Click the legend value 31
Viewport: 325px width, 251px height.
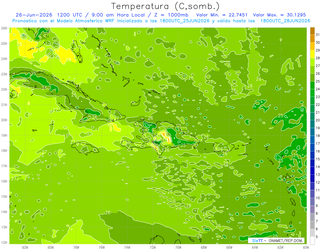(x=318, y=35)
